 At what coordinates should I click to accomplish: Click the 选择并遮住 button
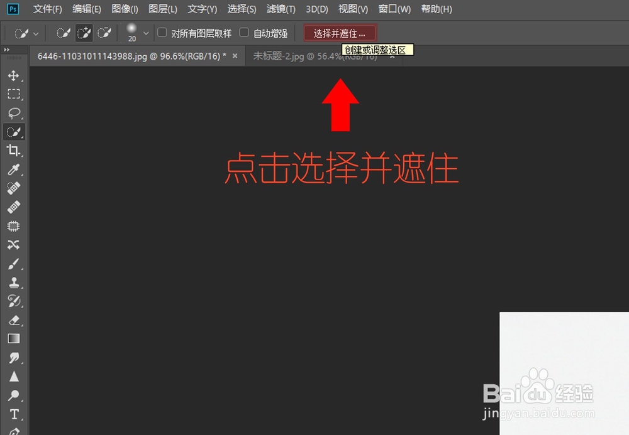(x=340, y=33)
